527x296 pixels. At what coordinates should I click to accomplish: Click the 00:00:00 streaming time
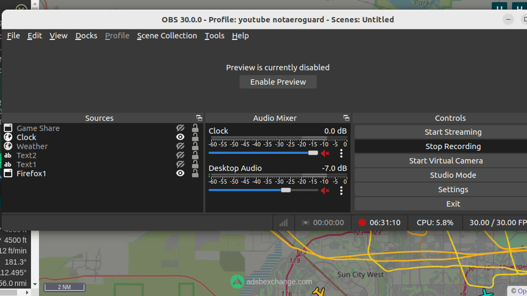[328, 222]
